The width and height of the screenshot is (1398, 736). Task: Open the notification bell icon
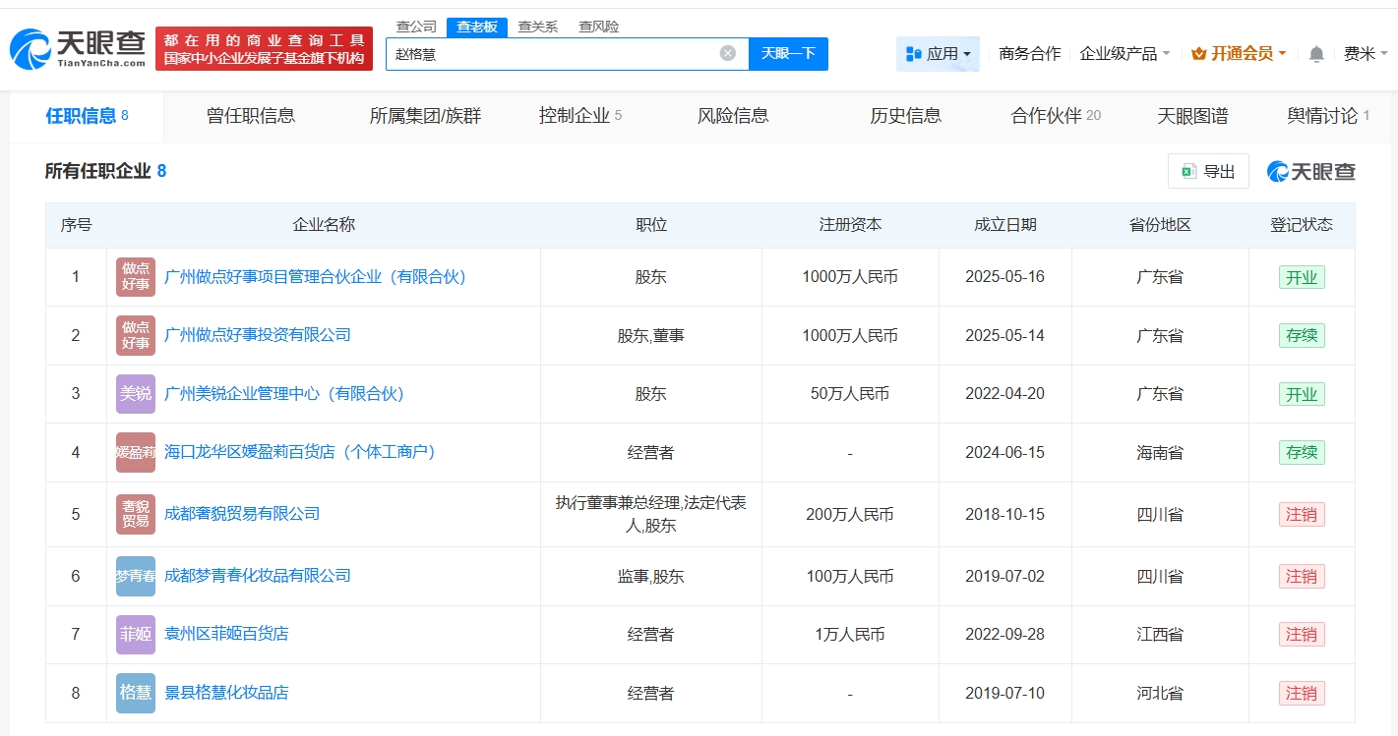click(1316, 54)
